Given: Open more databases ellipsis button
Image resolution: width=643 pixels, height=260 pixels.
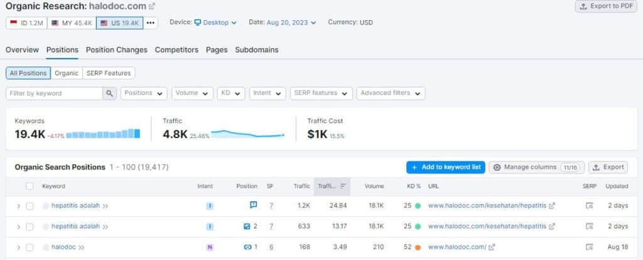Looking at the screenshot, I should 151,23.
